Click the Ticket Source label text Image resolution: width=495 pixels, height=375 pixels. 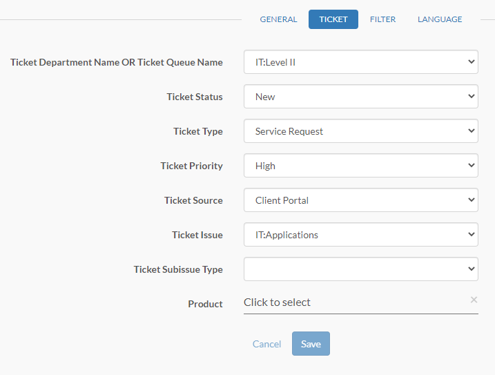(193, 200)
